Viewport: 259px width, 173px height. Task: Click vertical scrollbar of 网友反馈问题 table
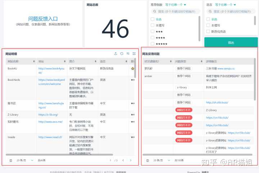pos(255,79)
